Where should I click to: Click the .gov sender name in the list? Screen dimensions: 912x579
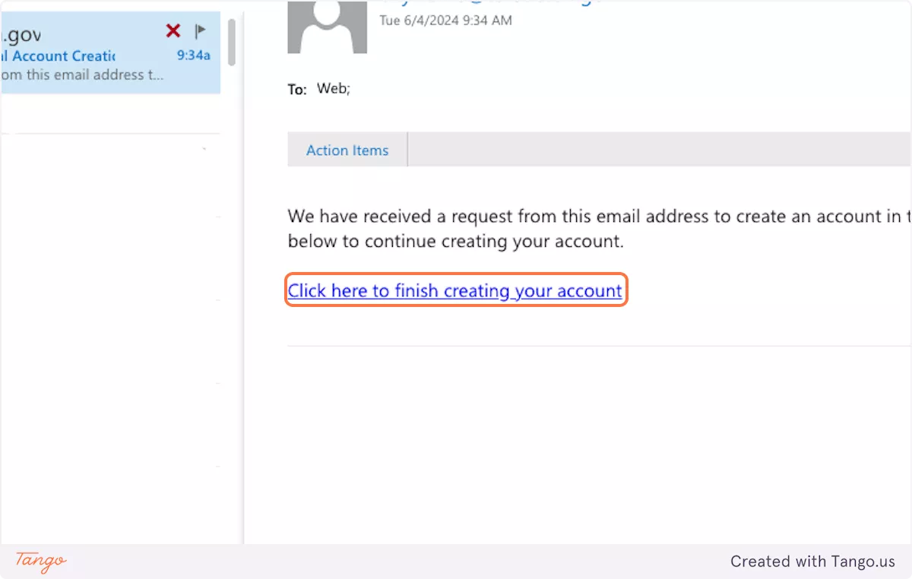point(21,34)
